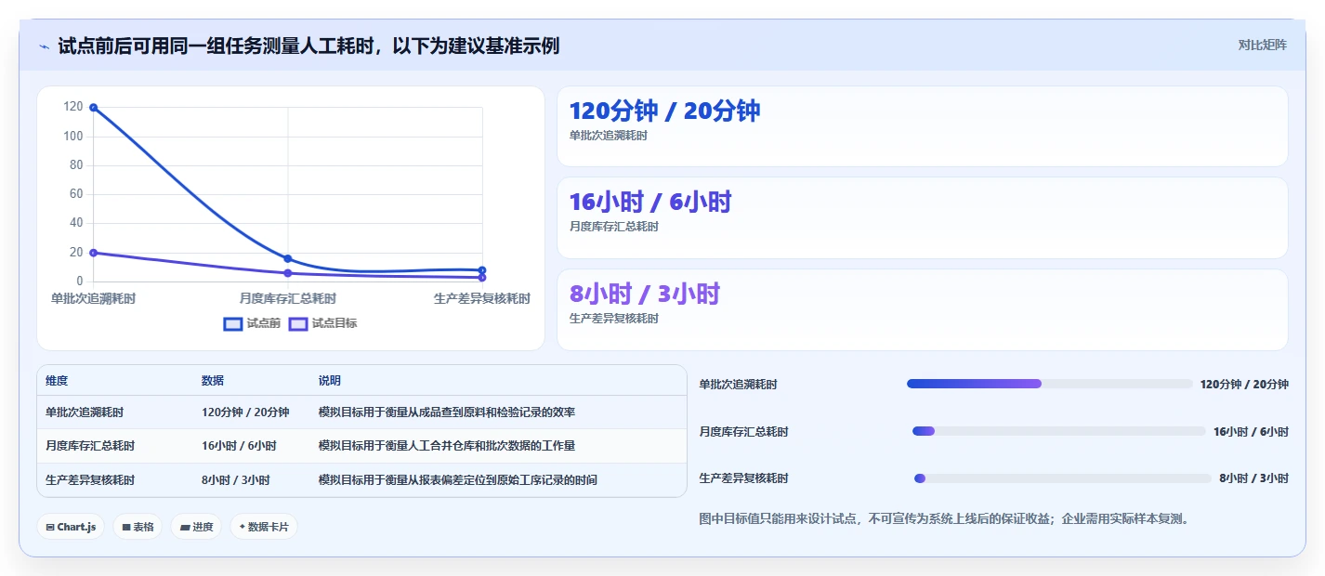Image resolution: width=1325 pixels, height=576 pixels.
Task: Click the 维度 table column header
Action: (57, 381)
